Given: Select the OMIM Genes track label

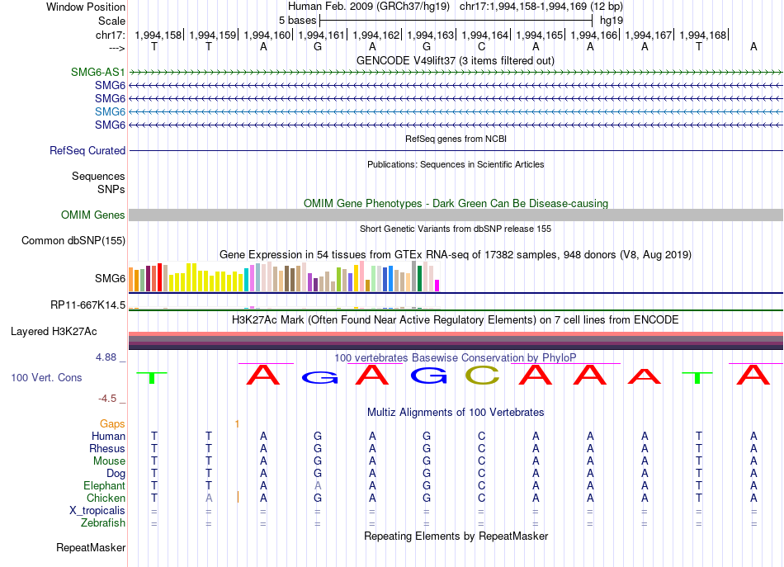Looking at the screenshot, I should pos(93,215).
